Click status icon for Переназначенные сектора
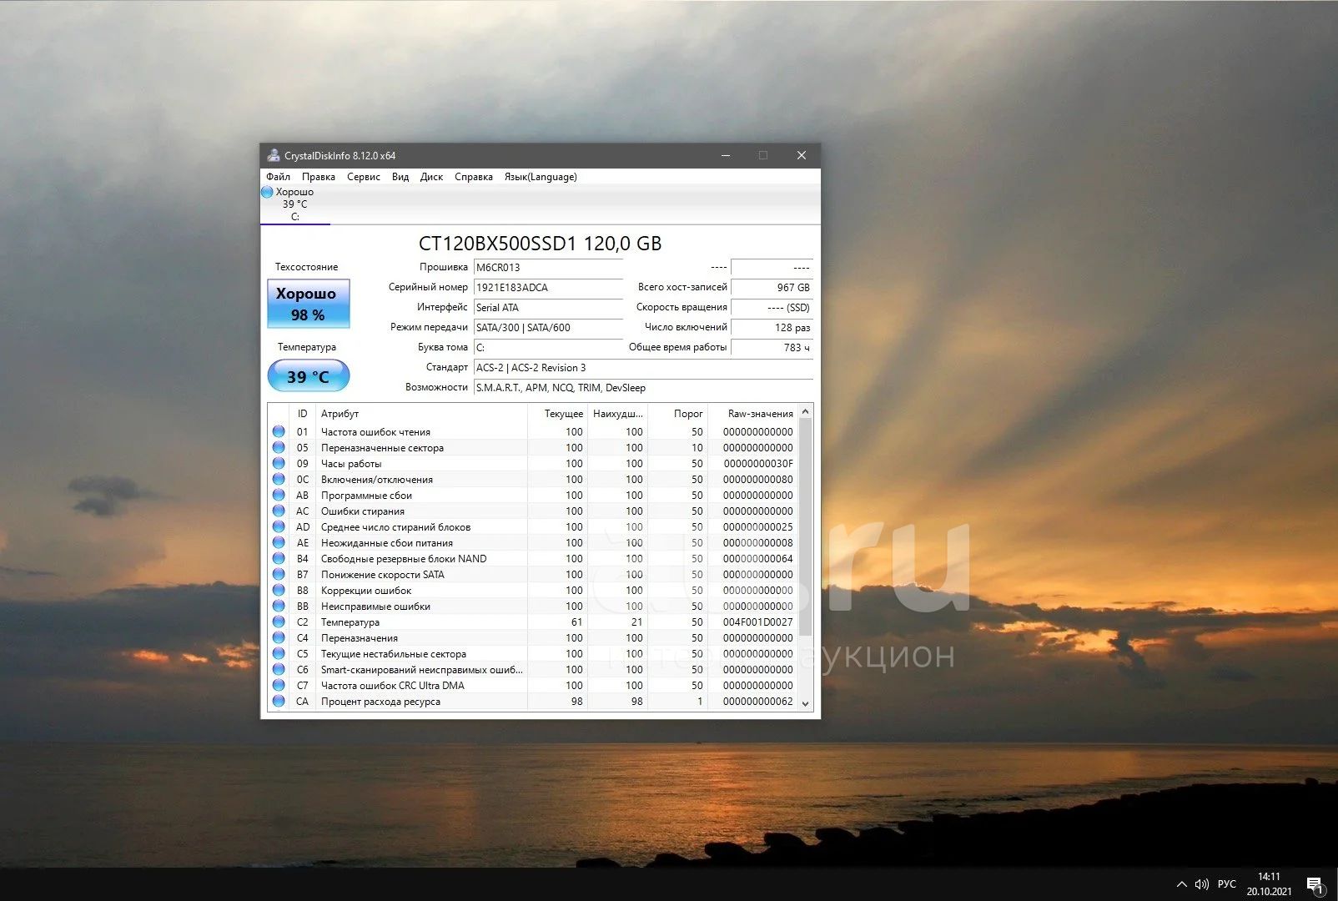 coord(279,448)
